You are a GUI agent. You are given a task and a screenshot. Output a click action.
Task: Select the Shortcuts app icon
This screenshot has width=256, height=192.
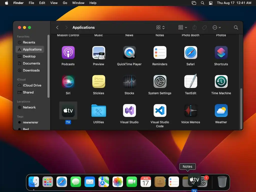[221, 52]
